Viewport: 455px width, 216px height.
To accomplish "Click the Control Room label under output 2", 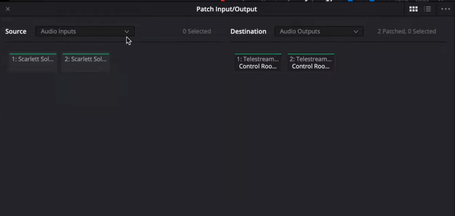I will point(311,67).
